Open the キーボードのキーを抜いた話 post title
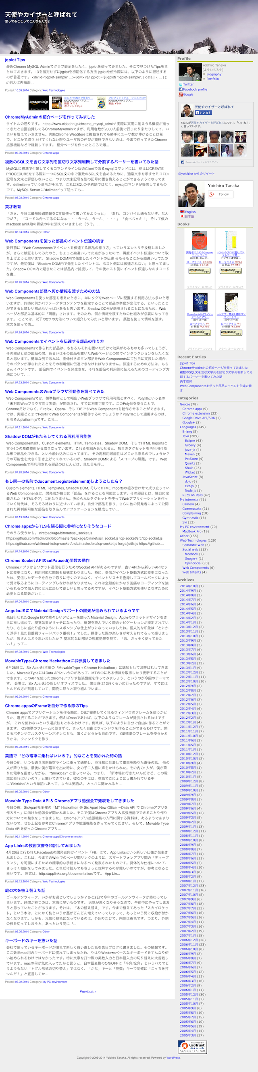 (x=31, y=941)
